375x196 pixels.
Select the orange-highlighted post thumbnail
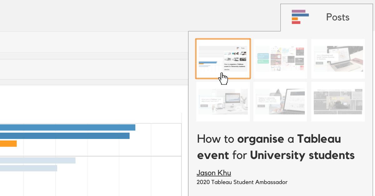[x=223, y=58]
